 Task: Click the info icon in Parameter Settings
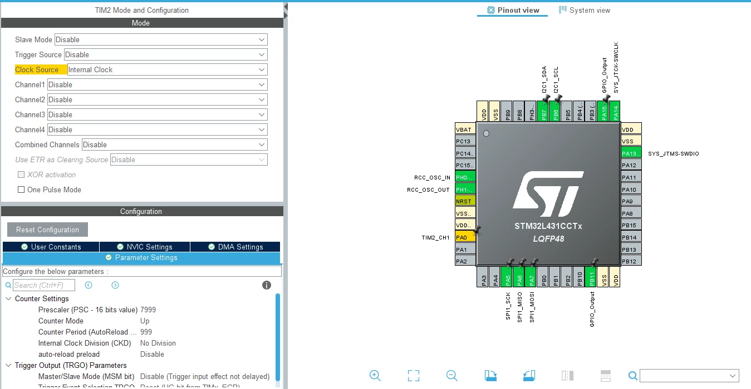coord(267,285)
